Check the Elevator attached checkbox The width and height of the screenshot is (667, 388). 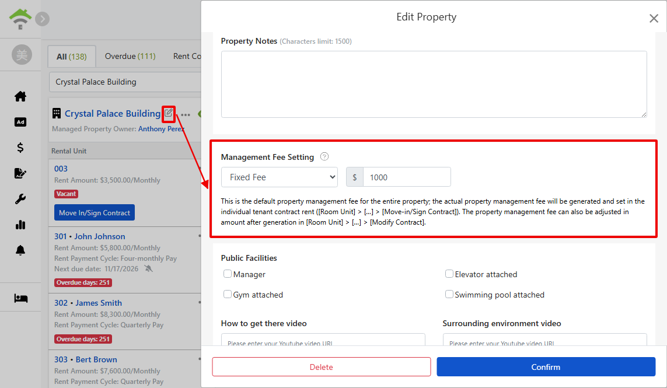pyautogui.click(x=449, y=274)
